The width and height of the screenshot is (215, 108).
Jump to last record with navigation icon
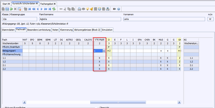pos(50,9)
